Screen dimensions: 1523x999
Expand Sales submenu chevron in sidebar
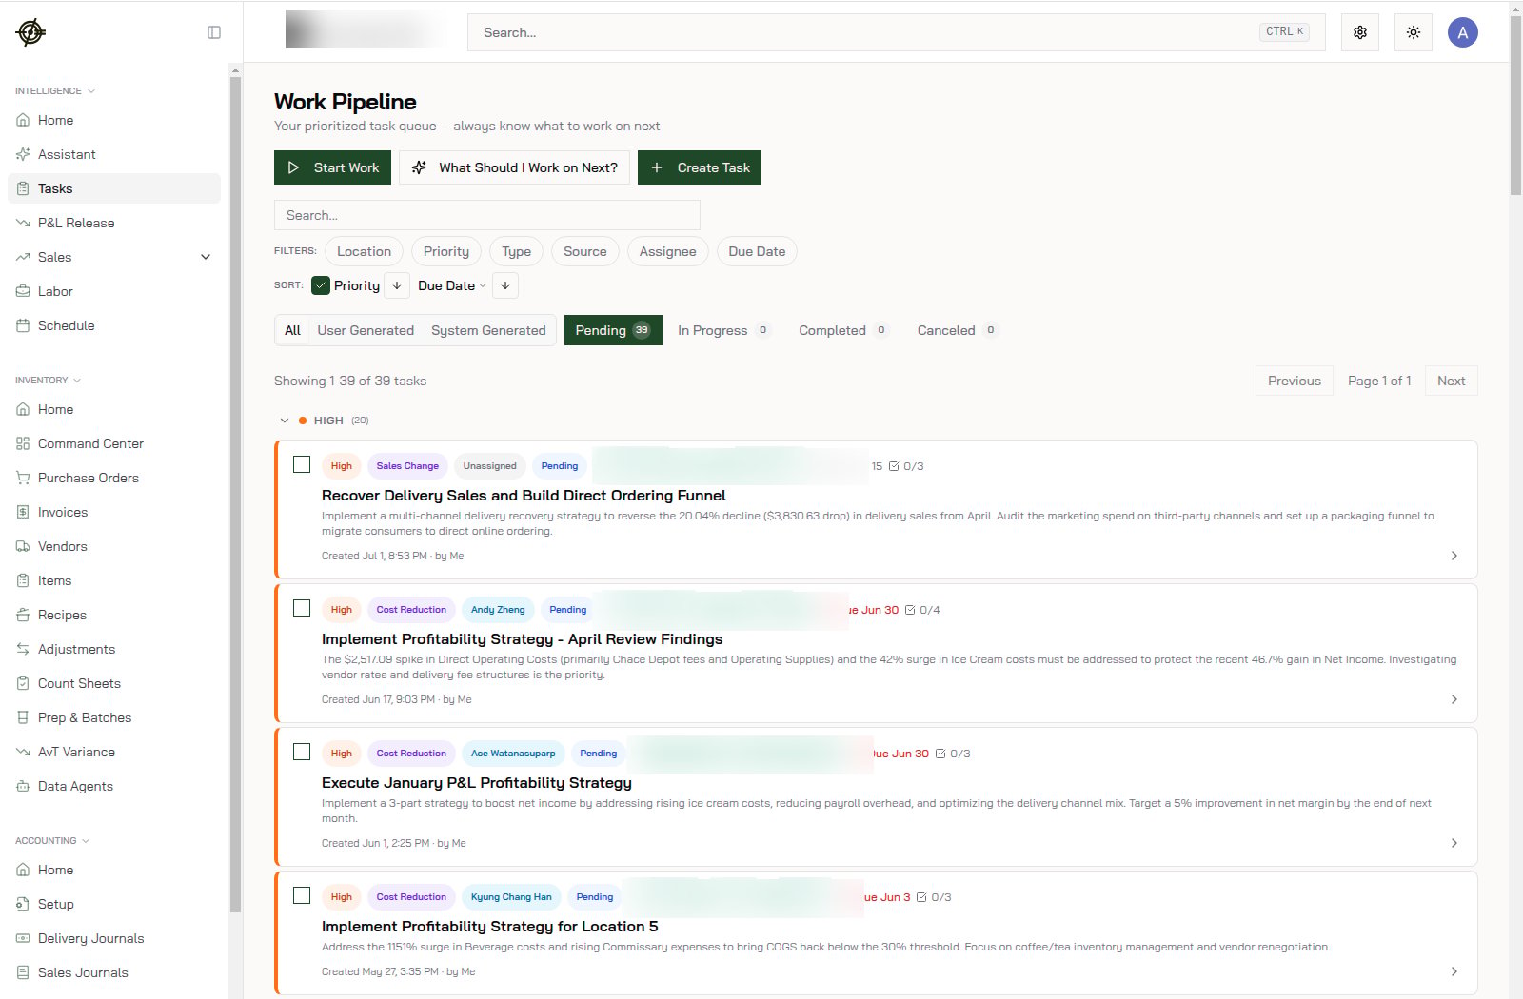coord(206,257)
